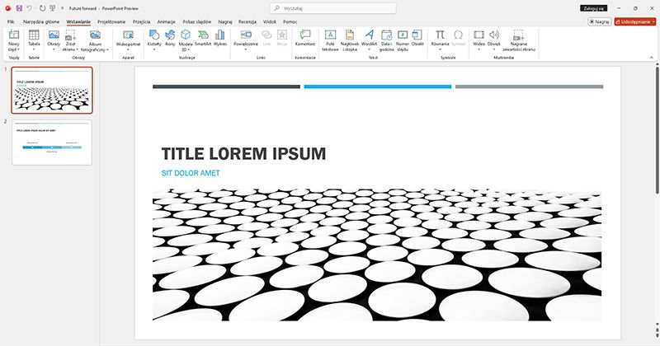Viewport: 660px width, 346px height.
Task: Open the Animacje tab
Action: coord(166,21)
